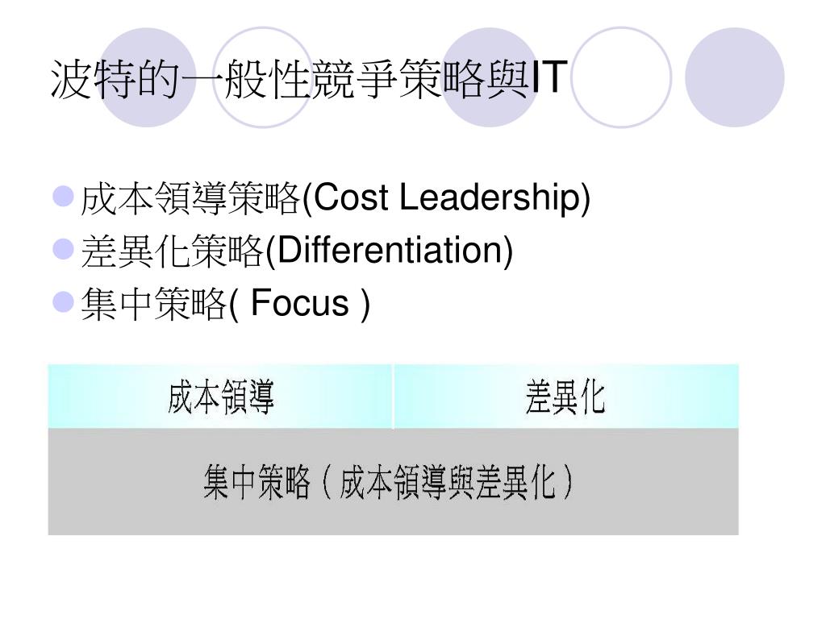Select the 差異化 cyan table cell
826x619 pixels.
tap(566, 397)
